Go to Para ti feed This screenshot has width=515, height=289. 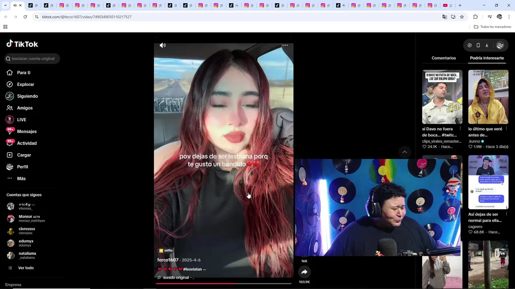(x=19, y=73)
